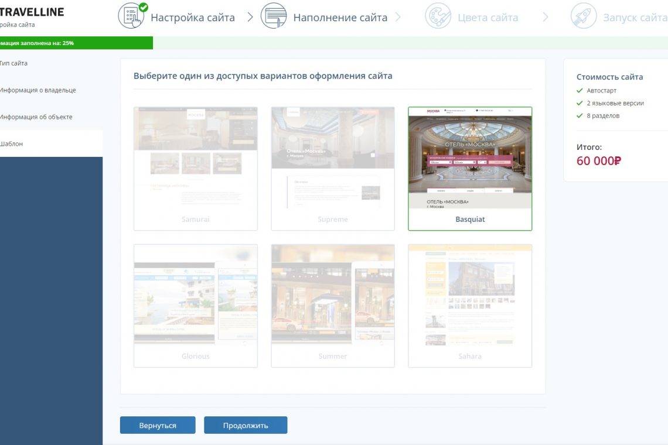Viewport: 668px width, 445px height.
Task: Click the TRAVELLINE logo
Action: pos(32,12)
